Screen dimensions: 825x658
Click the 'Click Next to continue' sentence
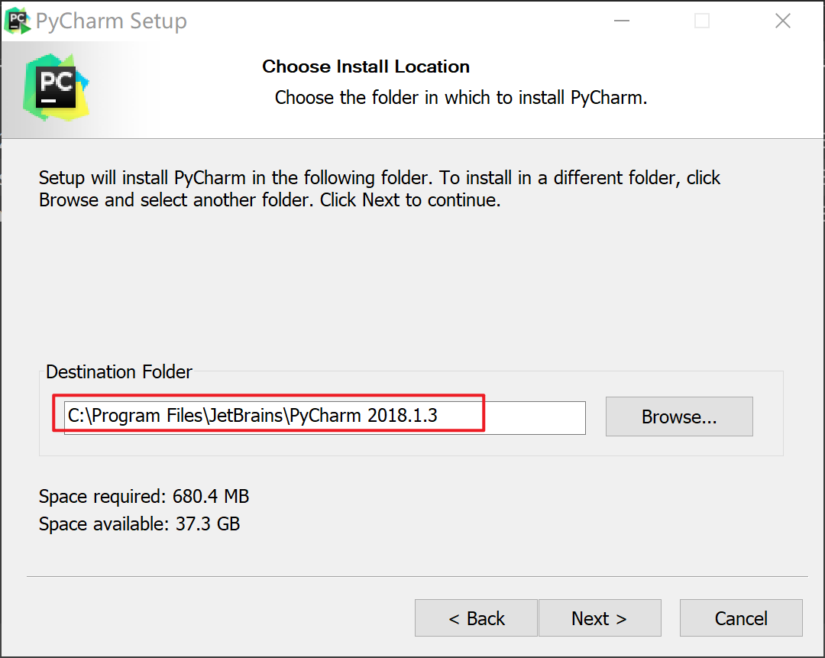410,200
